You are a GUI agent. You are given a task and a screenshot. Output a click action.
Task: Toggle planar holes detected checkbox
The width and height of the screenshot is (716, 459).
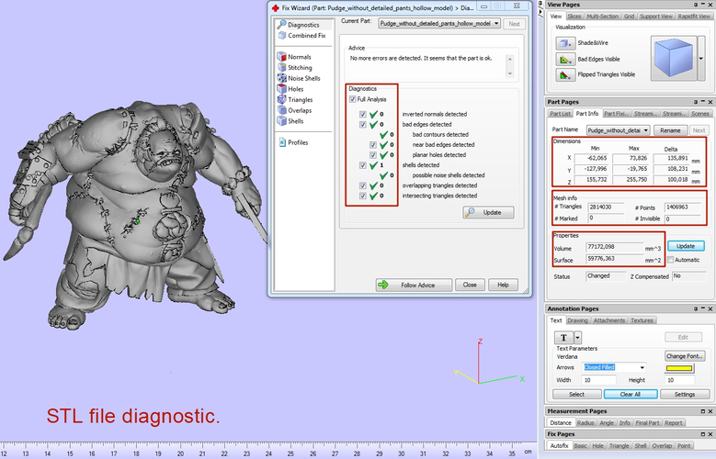372,155
